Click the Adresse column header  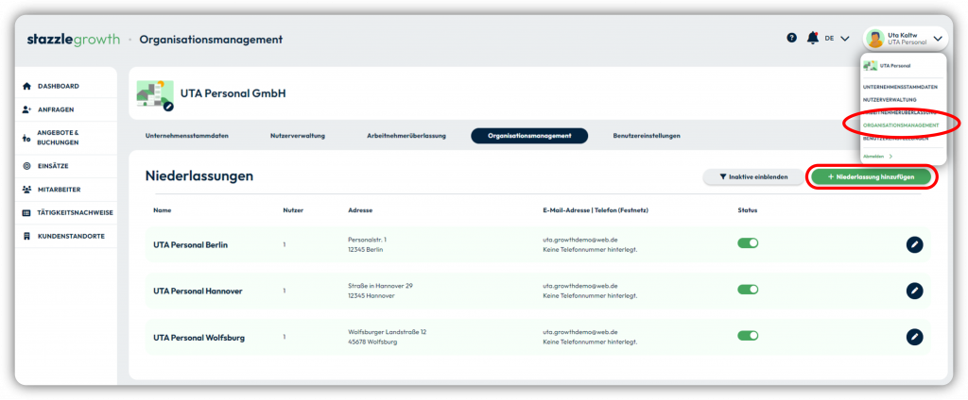click(360, 210)
